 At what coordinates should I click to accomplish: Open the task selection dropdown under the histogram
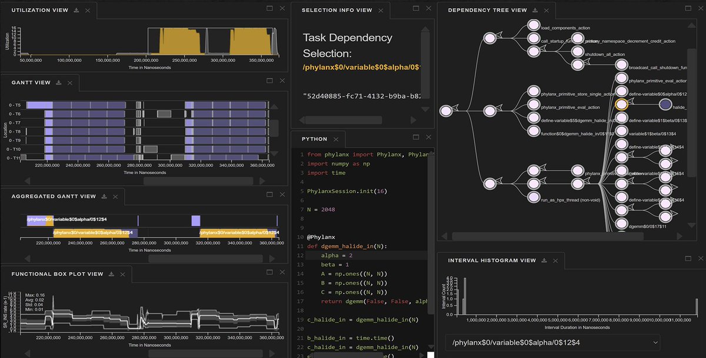[552, 342]
